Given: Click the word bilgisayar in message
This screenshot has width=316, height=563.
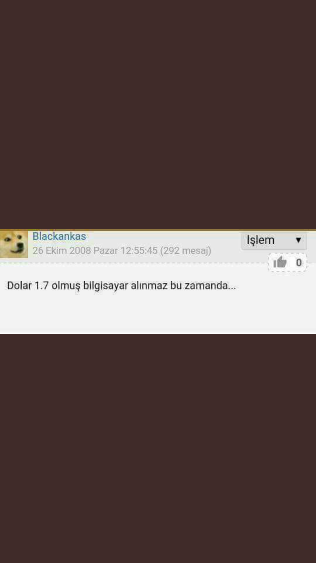Looking at the screenshot, I should tap(106, 286).
